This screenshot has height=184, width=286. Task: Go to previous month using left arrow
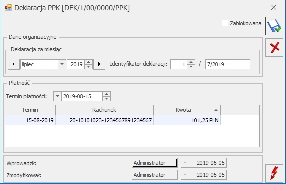[x=14, y=64]
